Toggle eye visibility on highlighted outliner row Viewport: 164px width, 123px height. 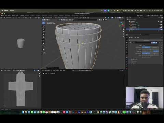160,29
